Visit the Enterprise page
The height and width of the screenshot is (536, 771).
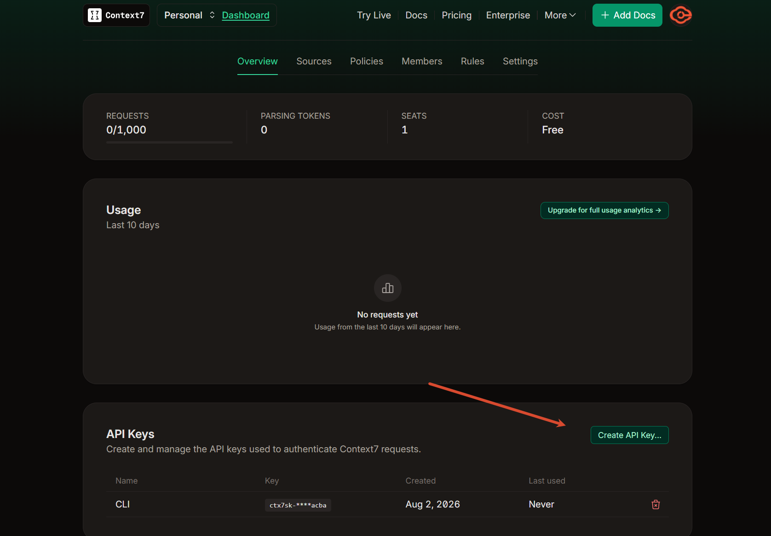point(508,15)
